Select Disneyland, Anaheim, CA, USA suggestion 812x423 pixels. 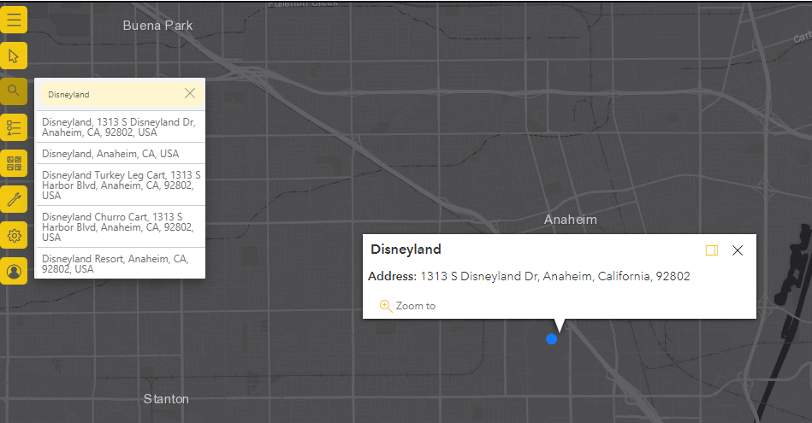click(120, 154)
